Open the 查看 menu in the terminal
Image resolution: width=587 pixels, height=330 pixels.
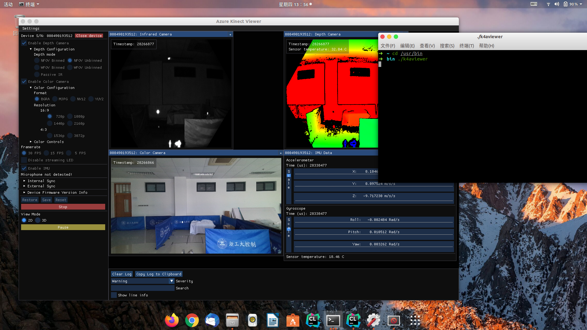click(x=427, y=46)
